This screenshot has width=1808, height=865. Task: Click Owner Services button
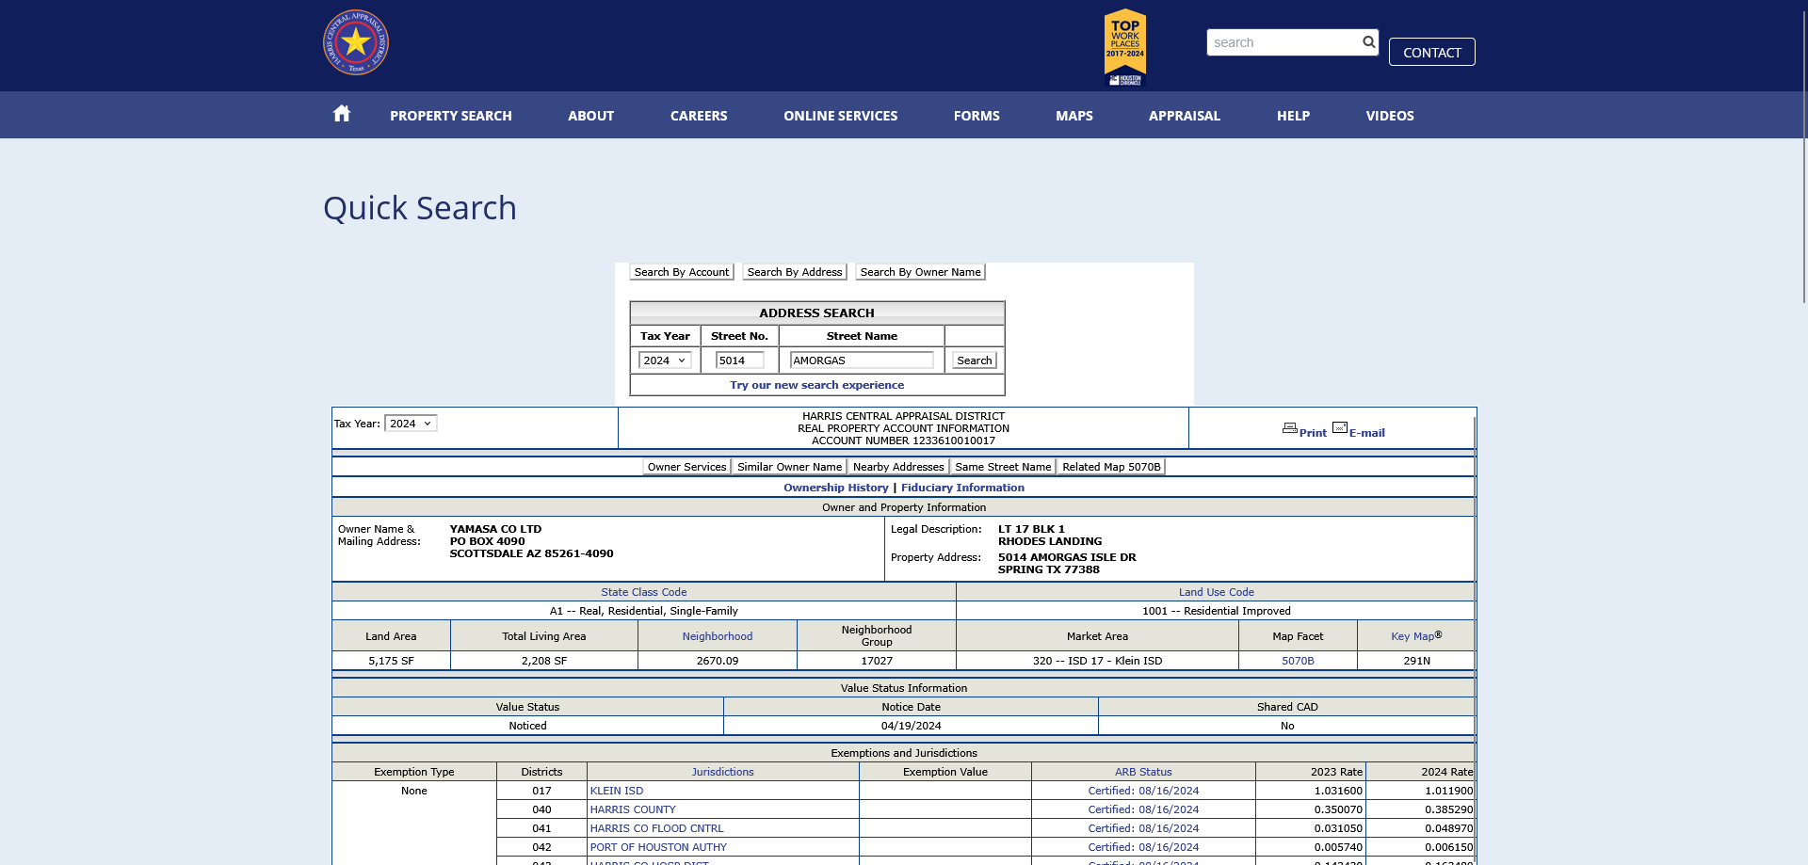(x=686, y=467)
